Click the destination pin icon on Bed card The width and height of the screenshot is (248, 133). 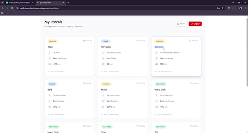pos(50,101)
